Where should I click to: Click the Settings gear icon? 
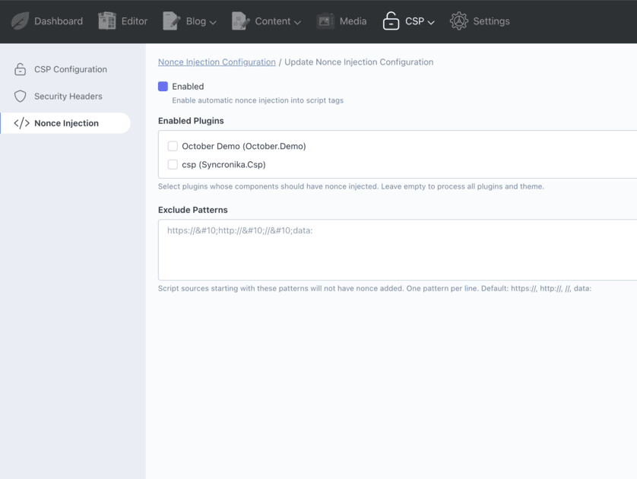[458, 21]
